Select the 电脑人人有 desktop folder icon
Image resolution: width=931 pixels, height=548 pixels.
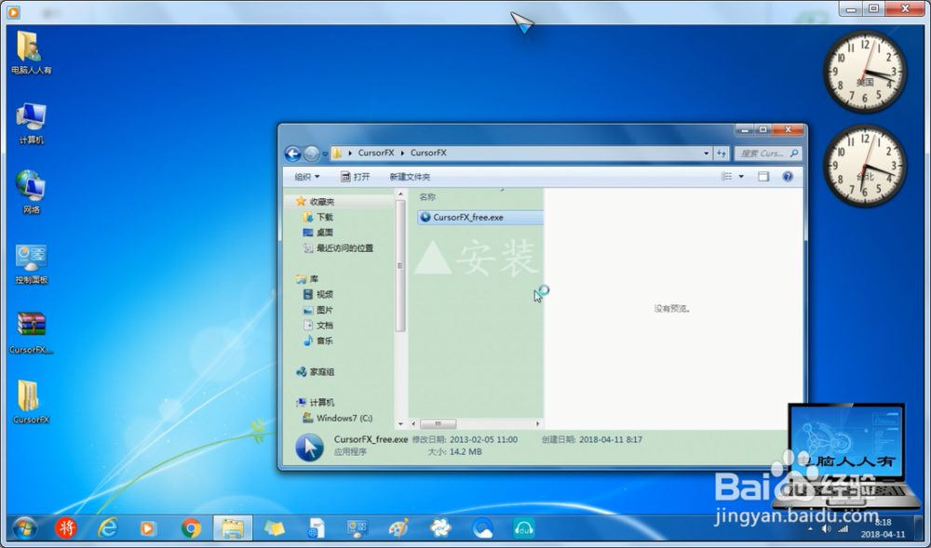[31, 53]
